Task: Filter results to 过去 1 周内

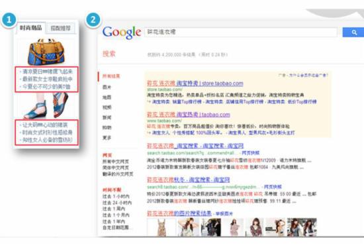Action: click(x=114, y=209)
